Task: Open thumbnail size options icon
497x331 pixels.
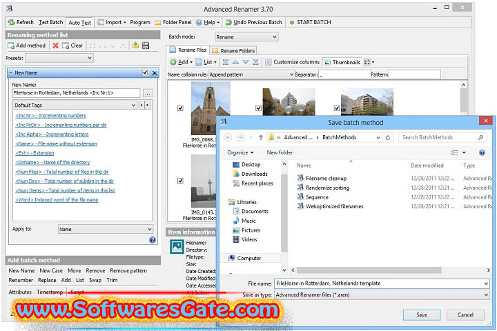Action: point(369,62)
